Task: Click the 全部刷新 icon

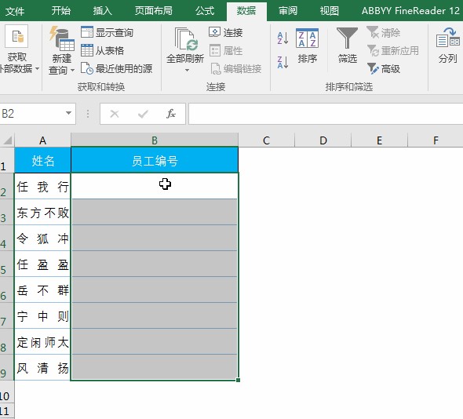Action: tap(185, 39)
